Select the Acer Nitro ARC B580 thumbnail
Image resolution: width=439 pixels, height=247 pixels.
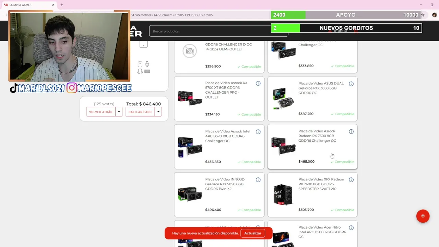(x=283, y=239)
